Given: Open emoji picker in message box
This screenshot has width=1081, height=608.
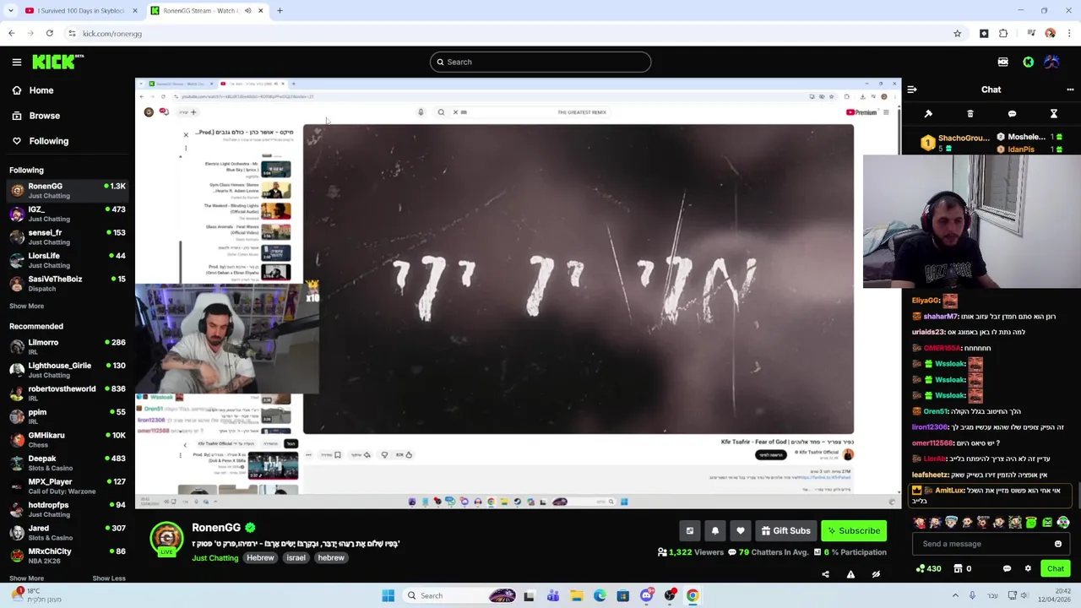Looking at the screenshot, I should [x=1058, y=544].
